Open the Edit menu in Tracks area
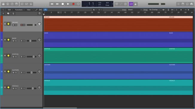The width and height of the screenshot is (195, 109). pyautogui.click(x=10, y=10)
